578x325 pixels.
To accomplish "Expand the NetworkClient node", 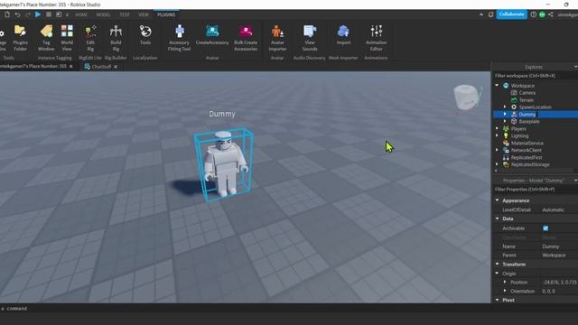I will pos(497,150).
